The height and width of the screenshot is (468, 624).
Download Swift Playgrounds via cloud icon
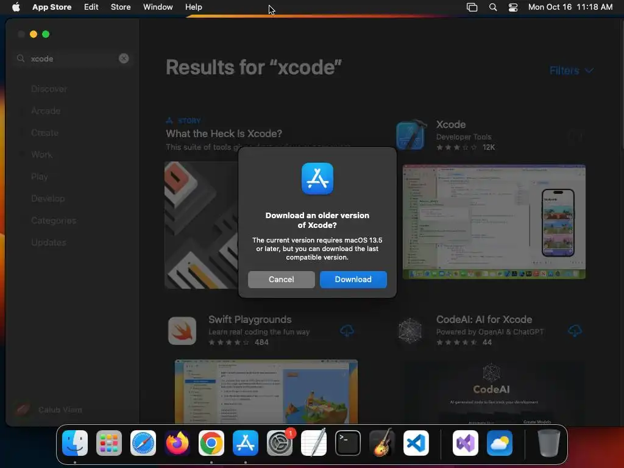347,331
